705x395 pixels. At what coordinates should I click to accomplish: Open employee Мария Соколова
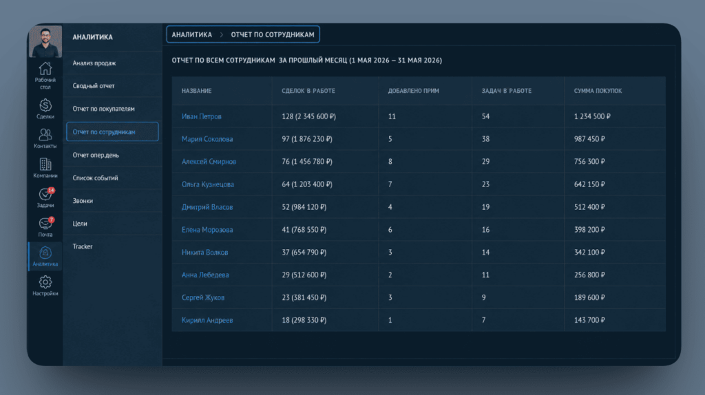pos(207,139)
